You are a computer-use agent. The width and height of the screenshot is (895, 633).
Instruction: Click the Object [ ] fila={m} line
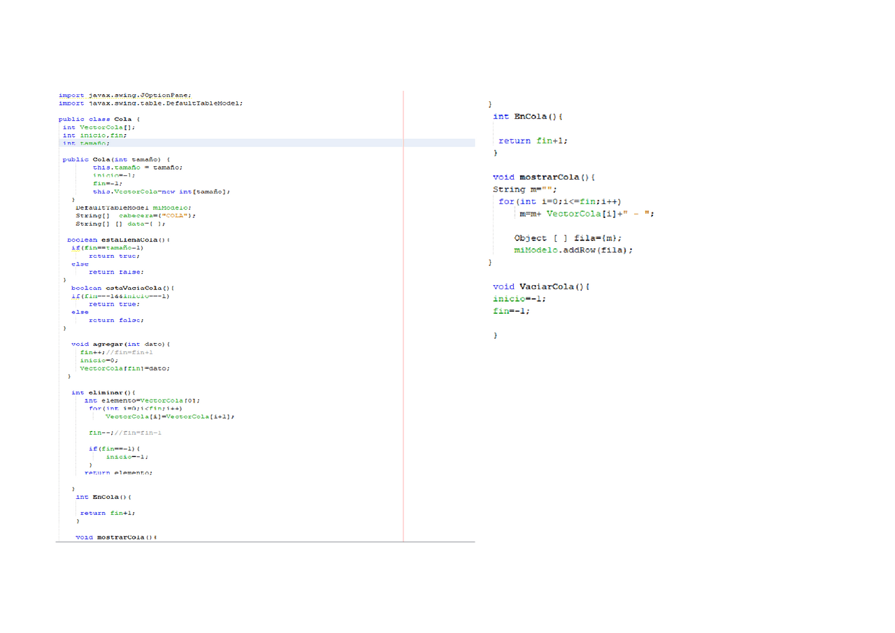pyautogui.click(x=567, y=238)
